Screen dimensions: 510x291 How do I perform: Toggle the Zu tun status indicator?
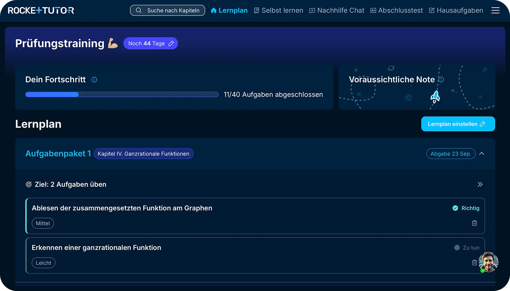click(457, 248)
